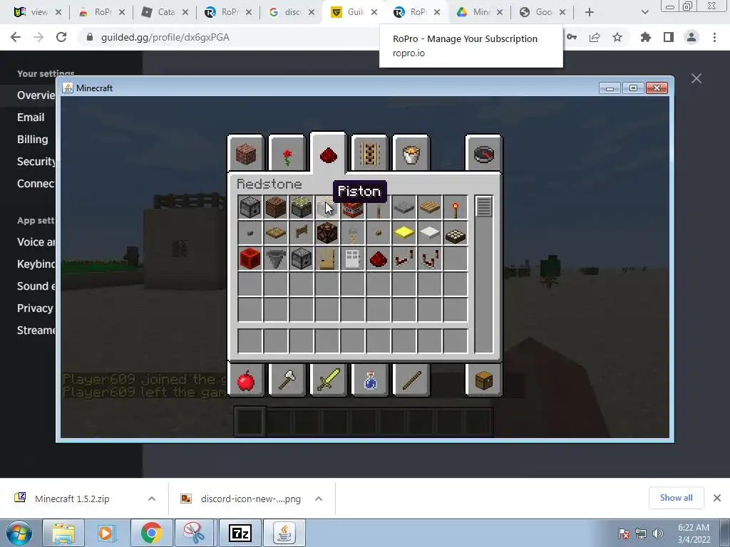Switch to the Guilded browser tab
This screenshot has height=547, width=730.
coord(354,12)
